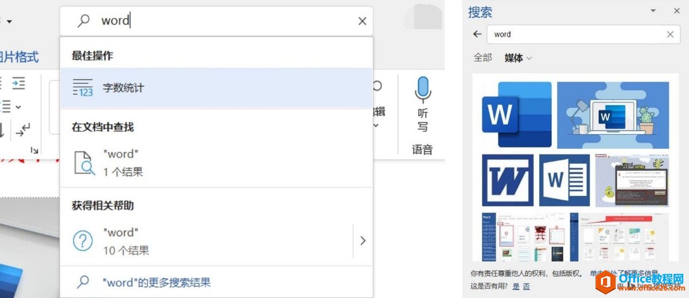Screen dimensions: 689x298
Task: Open the 编辑 group dropdown arrow
Action: coord(377,125)
